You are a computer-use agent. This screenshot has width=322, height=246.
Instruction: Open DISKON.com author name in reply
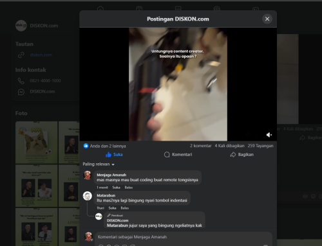coord(117,220)
